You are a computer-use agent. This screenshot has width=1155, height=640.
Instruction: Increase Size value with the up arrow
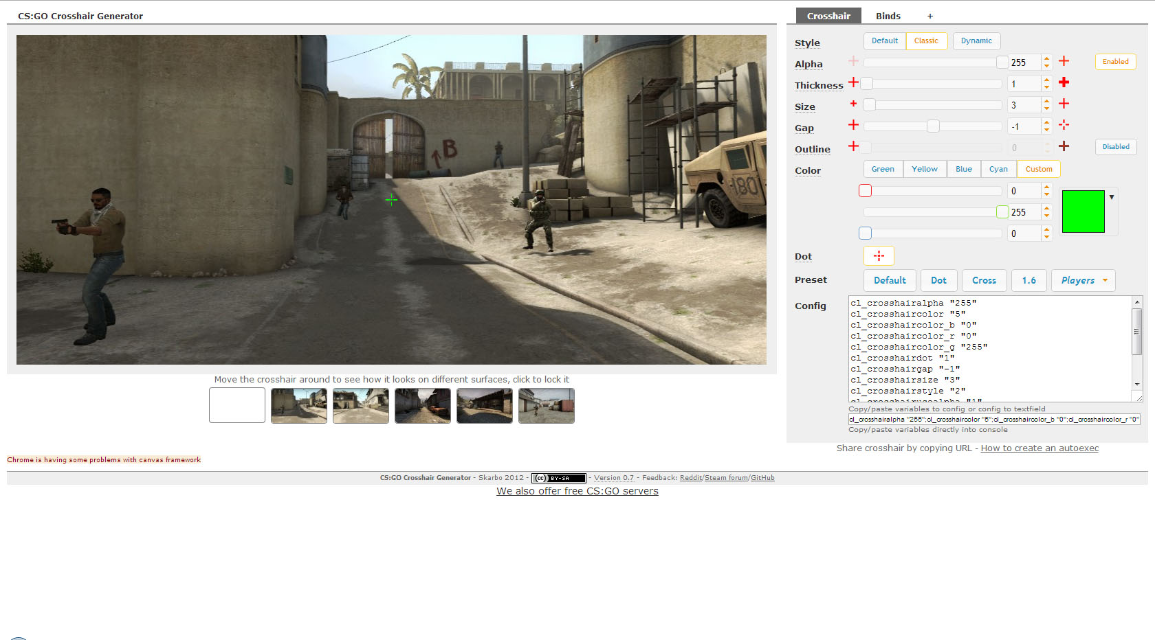(x=1046, y=101)
